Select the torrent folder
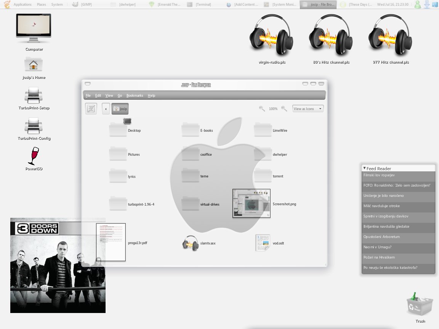Image resolution: width=439 pixels, height=329 pixels. pos(263,176)
